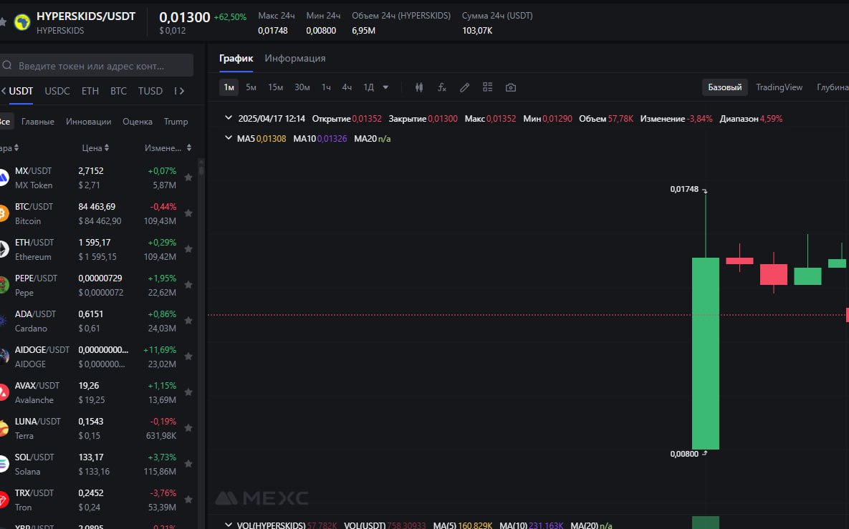The height and width of the screenshot is (529, 849).
Task: Select the TUSD market tab
Action: coord(150,91)
